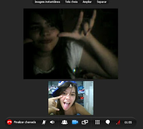The image size is (143, 129).
Task: Click the 01:55 call duration
Action: [128, 122]
